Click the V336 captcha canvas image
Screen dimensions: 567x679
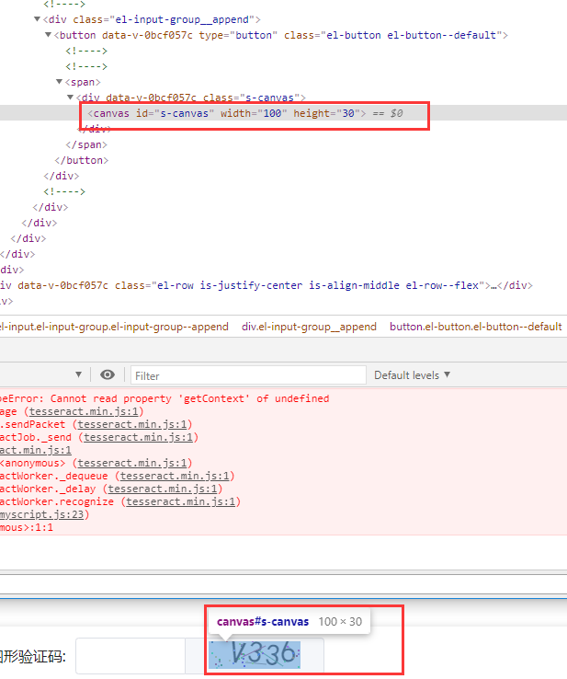[255, 654]
